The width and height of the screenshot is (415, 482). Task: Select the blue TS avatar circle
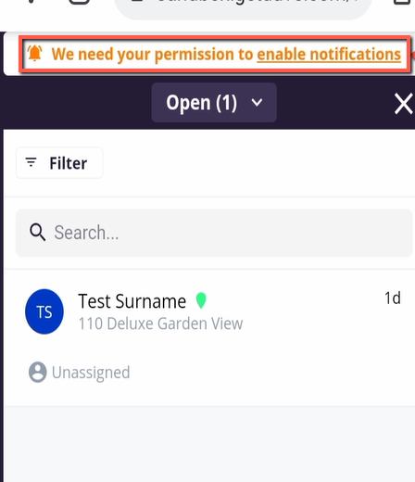click(44, 311)
